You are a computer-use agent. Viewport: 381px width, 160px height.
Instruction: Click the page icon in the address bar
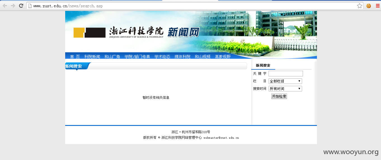[30, 6]
